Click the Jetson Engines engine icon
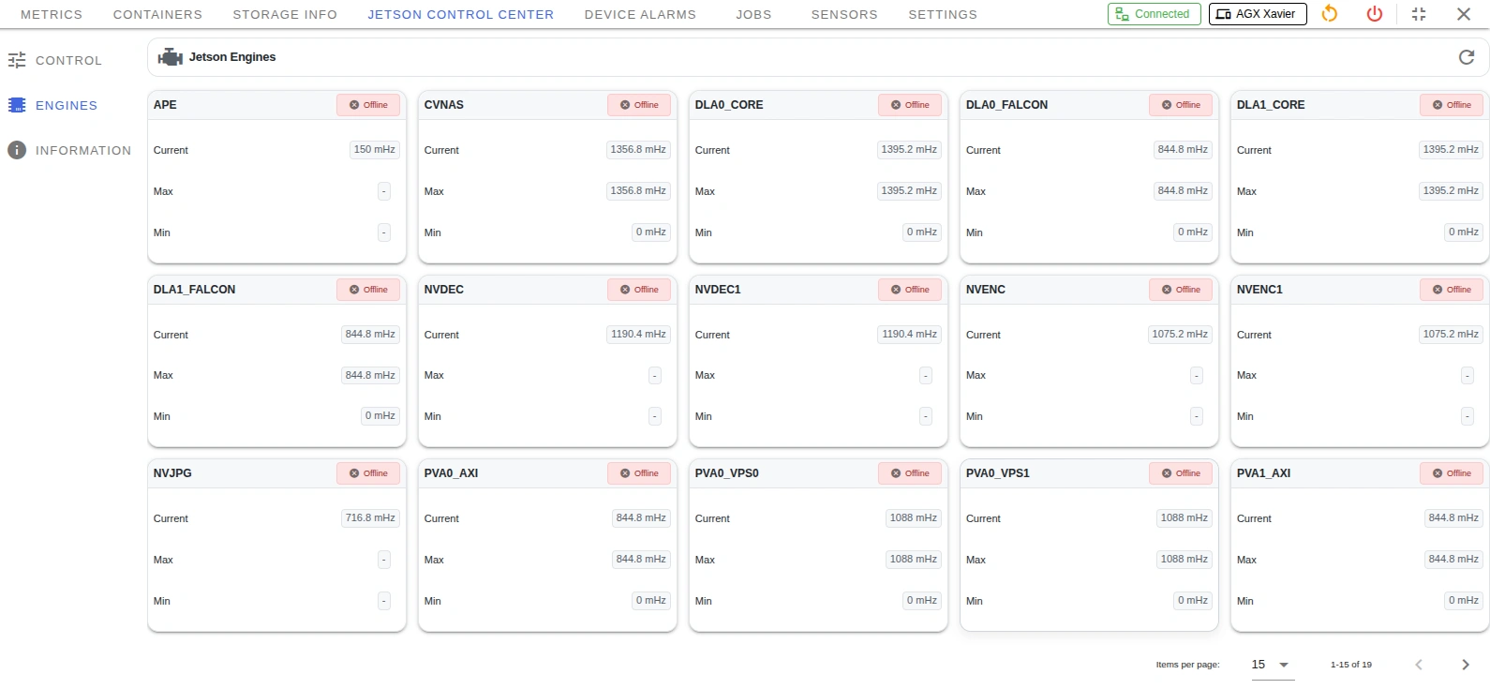 [x=170, y=57]
